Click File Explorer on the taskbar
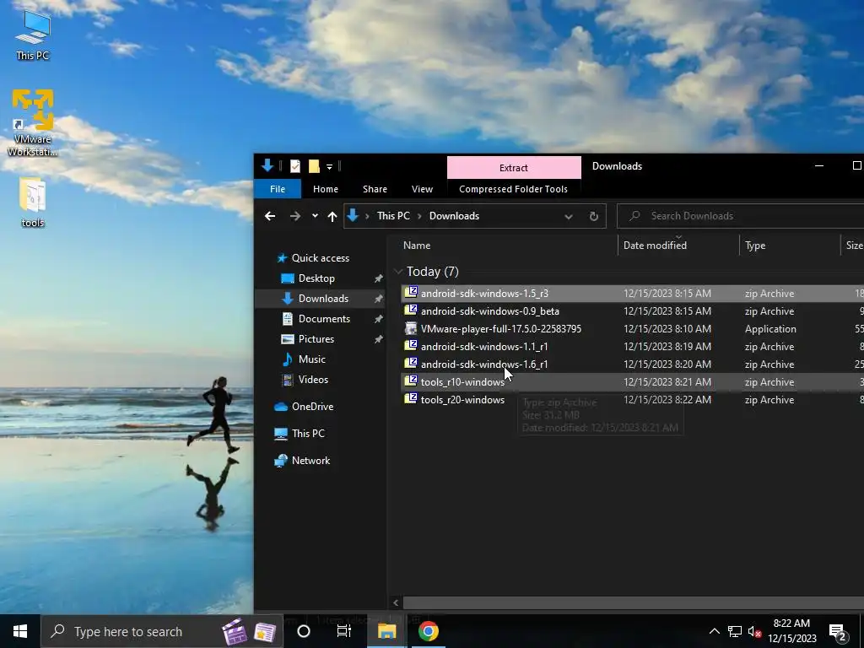This screenshot has height=648, width=864. [386, 631]
